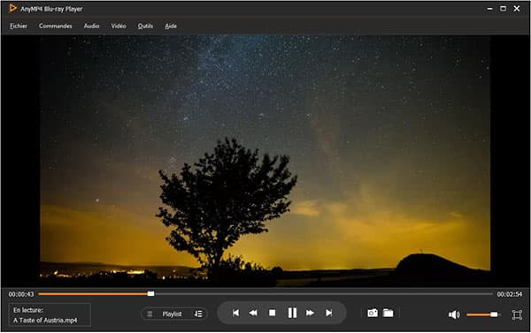Screen dimensions: 531x333
Task: Expand the Vidéo menu
Action: click(119, 26)
